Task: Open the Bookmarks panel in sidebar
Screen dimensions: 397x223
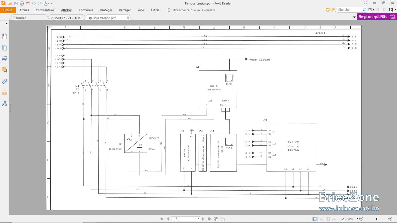Action: 5,36
